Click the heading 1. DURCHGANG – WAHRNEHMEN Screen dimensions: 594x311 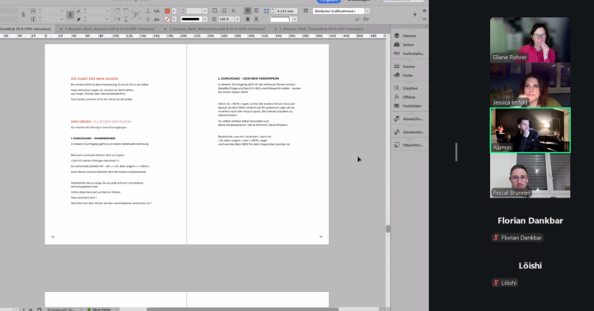[x=92, y=138]
